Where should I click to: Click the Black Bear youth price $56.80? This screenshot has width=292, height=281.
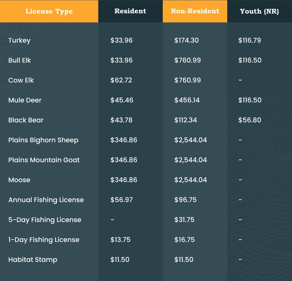(x=250, y=120)
